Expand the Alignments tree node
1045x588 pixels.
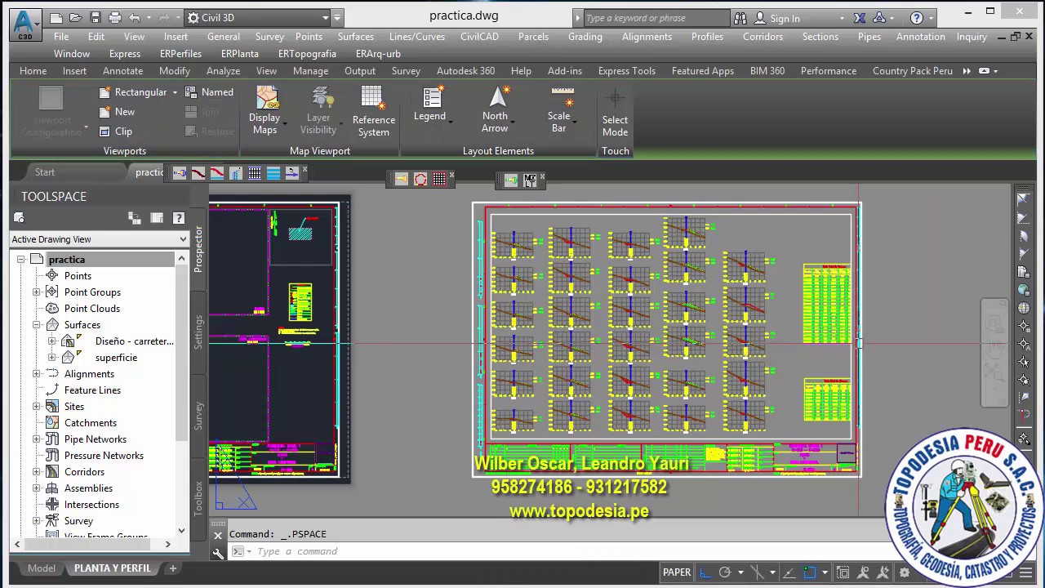point(37,374)
